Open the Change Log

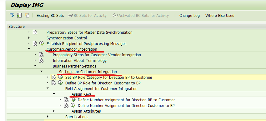click(x=189, y=15)
